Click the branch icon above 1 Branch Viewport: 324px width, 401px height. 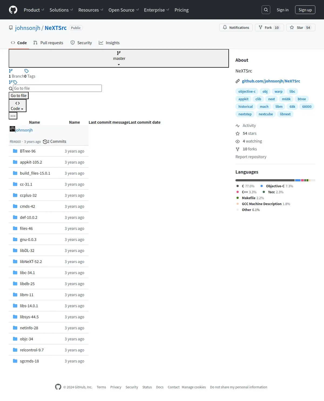[11, 71]
